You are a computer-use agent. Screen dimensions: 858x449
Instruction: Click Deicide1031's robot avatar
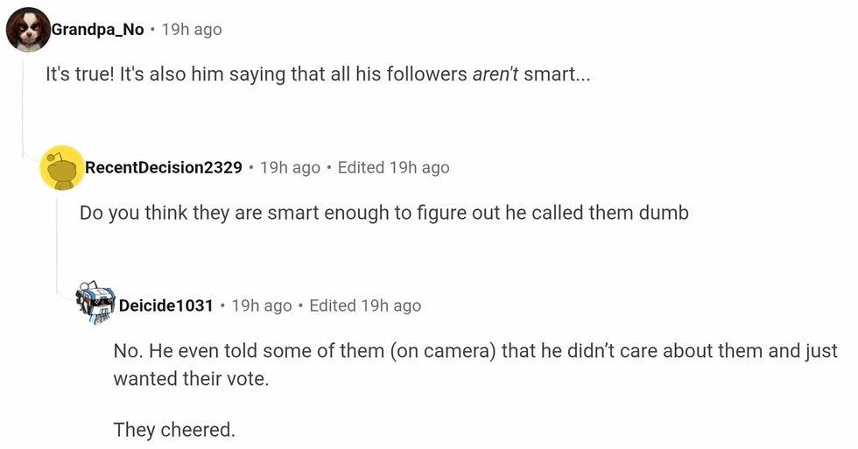[95, 305]
